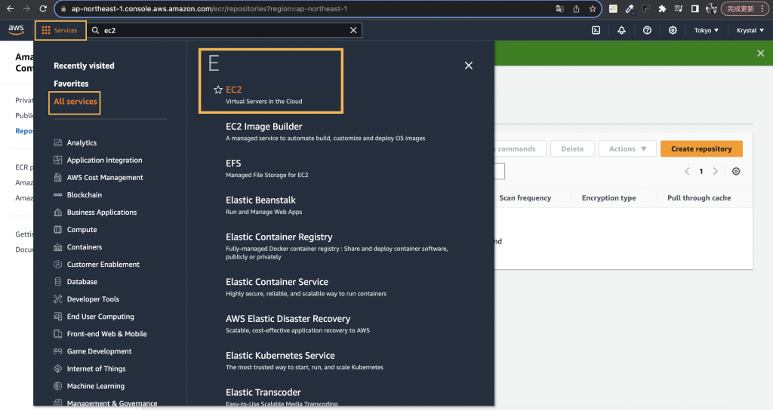
Task: Click Create repository button
Action: 701,148
